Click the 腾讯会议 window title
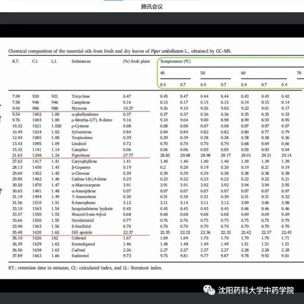304x304 pixels. pos(152,7)
